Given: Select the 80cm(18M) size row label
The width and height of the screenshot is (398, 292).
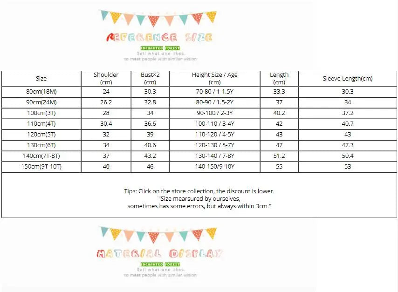Looking at the screenshot, I should (x=41, y=92).
